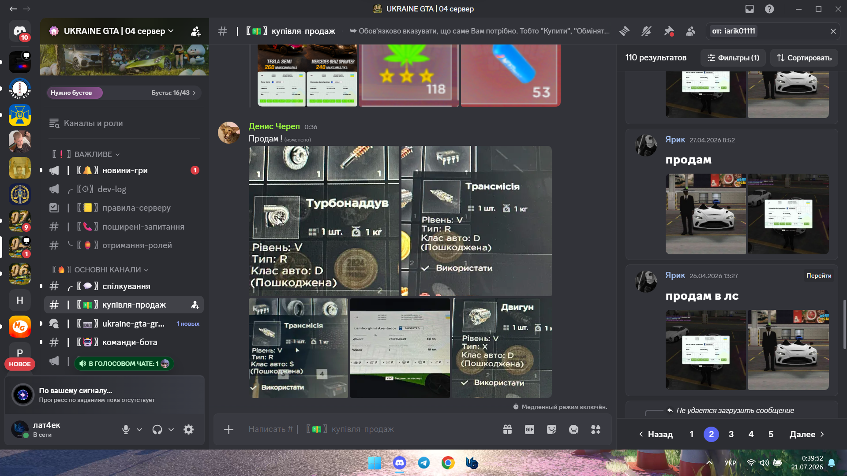
Task: Open the ukraine-gta-gr... forum channel
Action: (x=124, y=324)
